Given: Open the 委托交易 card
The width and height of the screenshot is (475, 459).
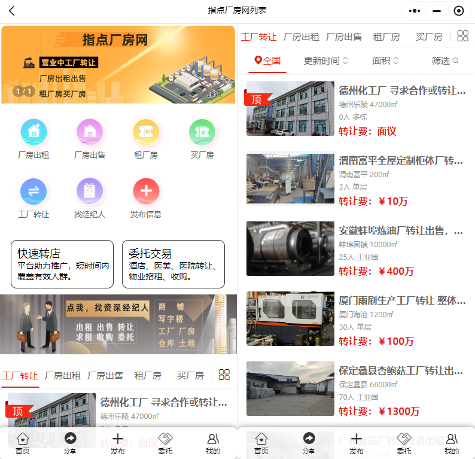Looking at the screenshot, I should point(173,264).
